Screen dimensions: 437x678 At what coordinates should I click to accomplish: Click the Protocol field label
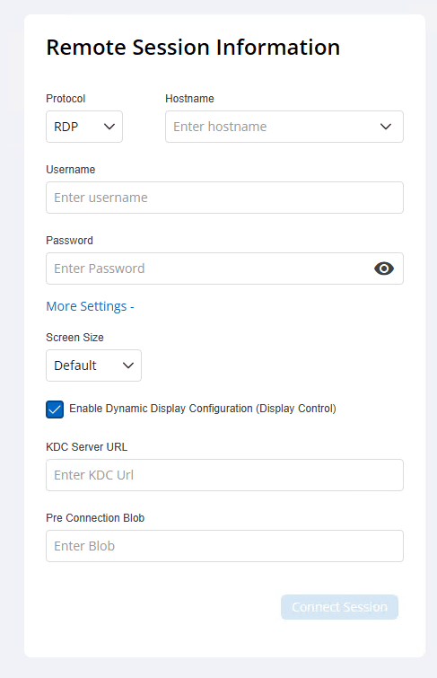click(66, 99)
